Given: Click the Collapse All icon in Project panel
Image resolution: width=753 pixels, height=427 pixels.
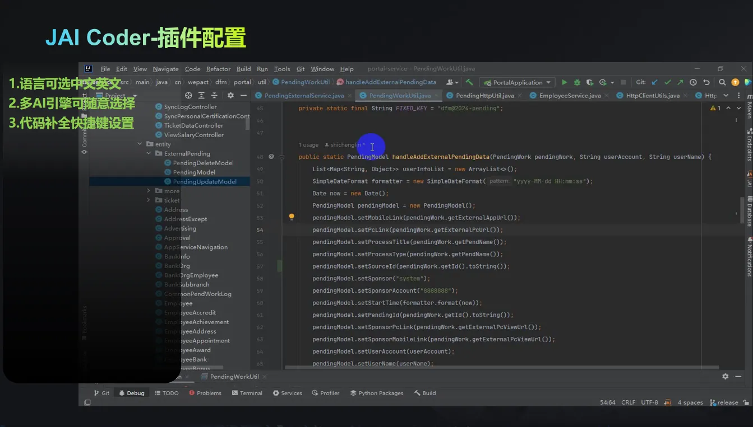Looking at the screenshot, I should (x=214, y=96).
